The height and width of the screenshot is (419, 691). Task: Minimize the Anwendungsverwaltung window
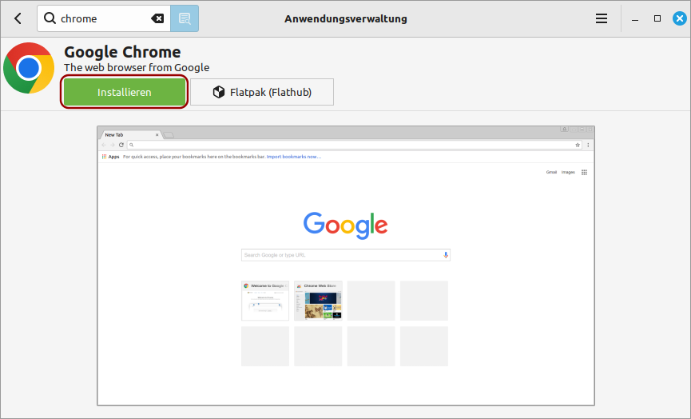click(635, 19)
